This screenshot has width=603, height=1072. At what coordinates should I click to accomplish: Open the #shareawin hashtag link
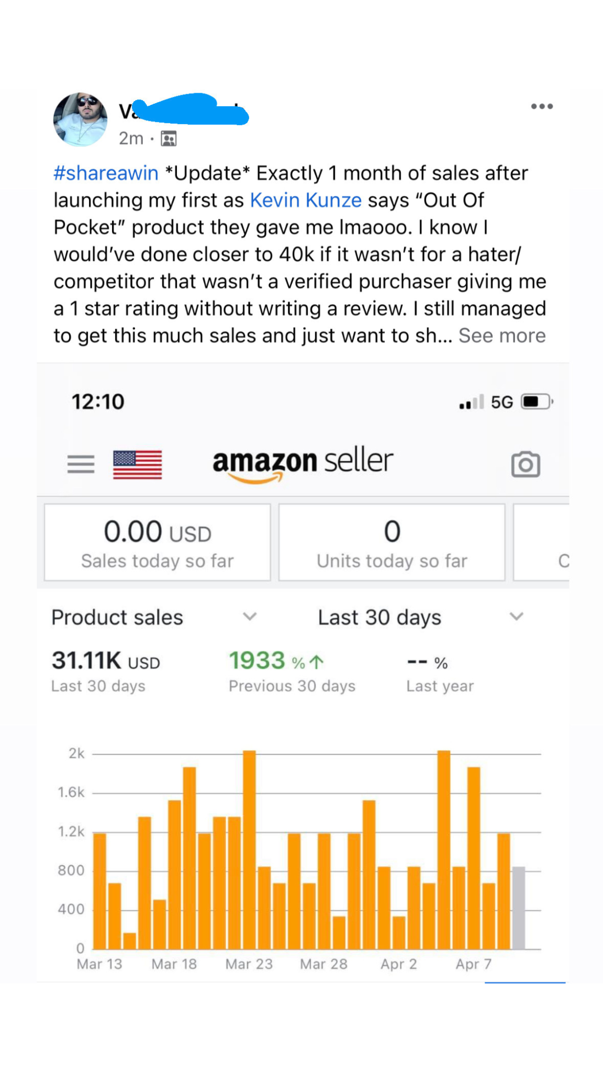106,173
